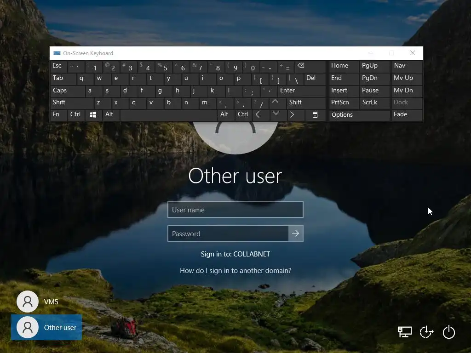Tap the number 5 key
Image resolution: width=471 pixels, height=353 pixels.
click(x=163, y=66)
